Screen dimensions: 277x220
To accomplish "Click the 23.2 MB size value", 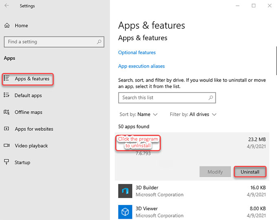I will [257, 139].
